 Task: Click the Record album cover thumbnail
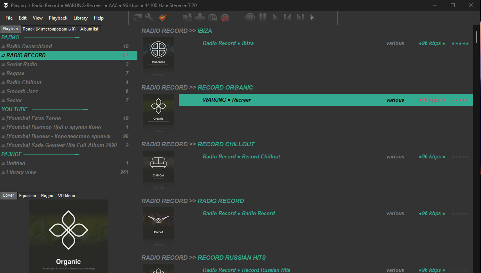(x=159, y=223)
